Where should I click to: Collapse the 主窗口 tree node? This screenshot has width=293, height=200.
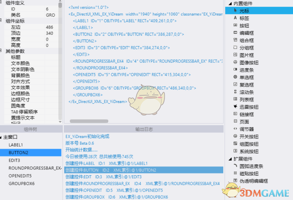pyautogui.click(x=1, y=137)
